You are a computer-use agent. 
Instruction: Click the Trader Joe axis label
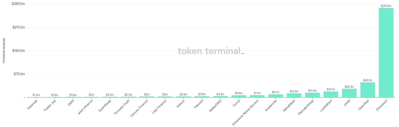[49, 105]
